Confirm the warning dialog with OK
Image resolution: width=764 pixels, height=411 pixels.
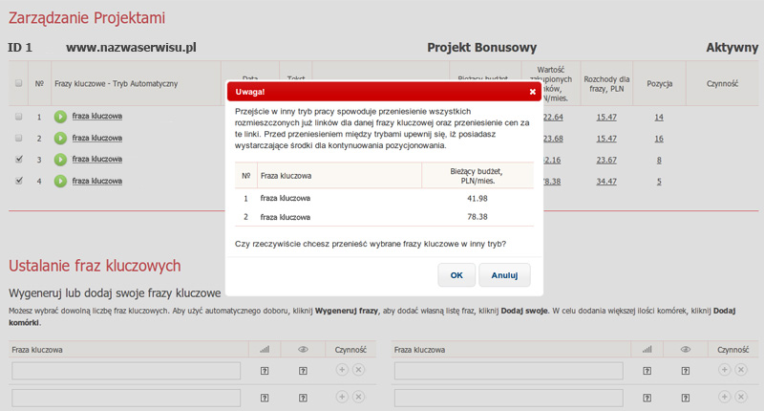(x=456, y=275)
